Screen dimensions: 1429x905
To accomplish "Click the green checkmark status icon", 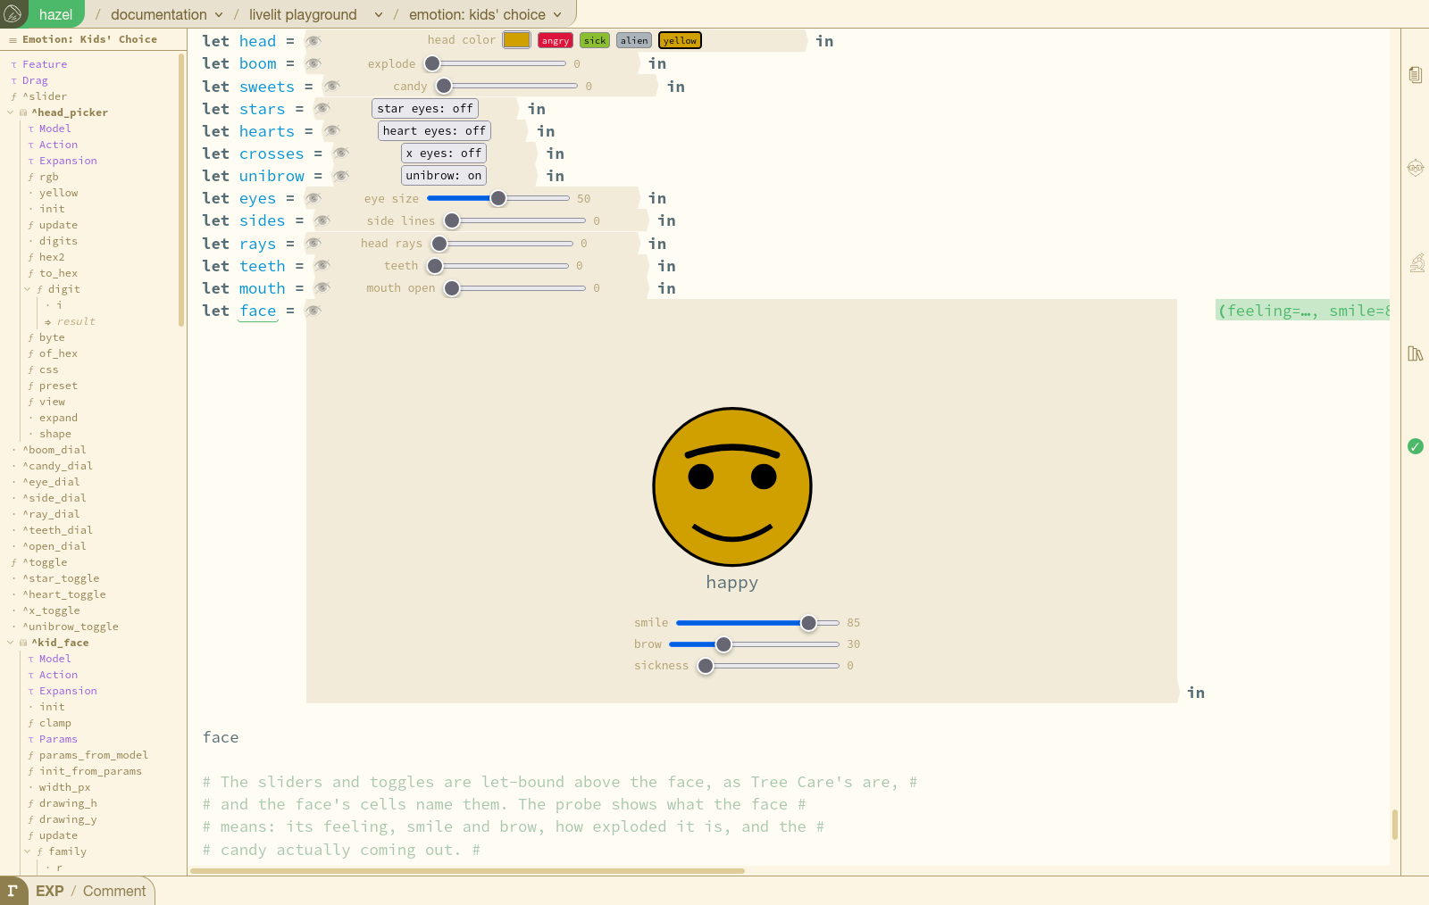I will 1416,446.
